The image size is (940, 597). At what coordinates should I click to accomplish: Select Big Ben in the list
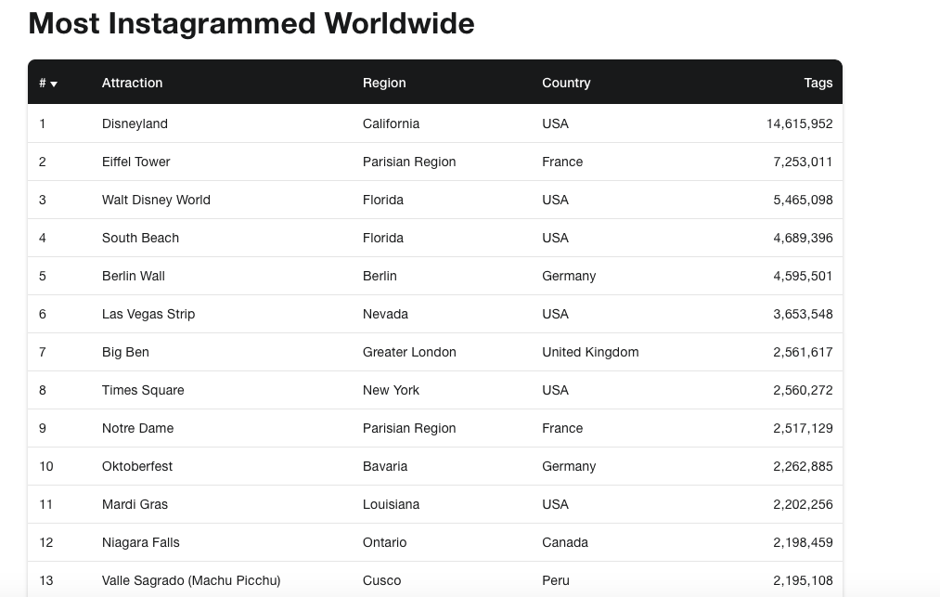[x=125, y=352]
